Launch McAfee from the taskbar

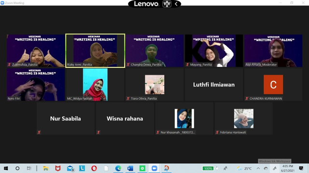[58, 168]
